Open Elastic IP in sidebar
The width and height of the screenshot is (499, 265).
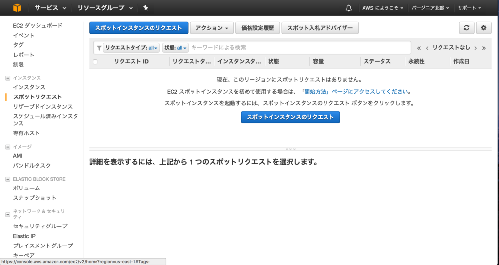click(x=24, y=236)
